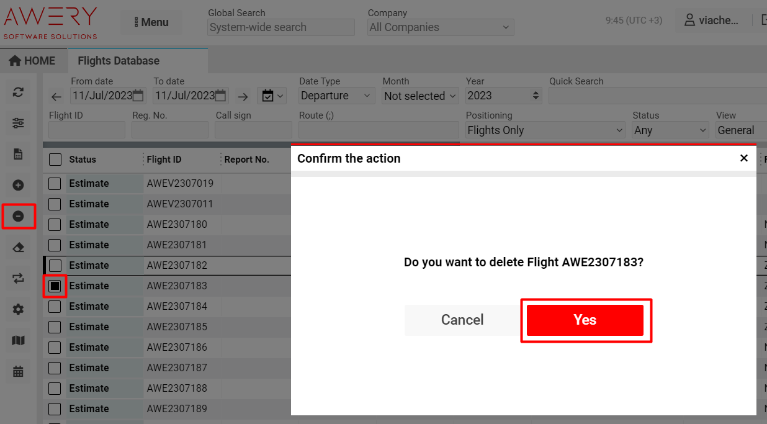The image size is (767, 424).
Task: Click the previous date left arrow
Action: tap(56, 96)
